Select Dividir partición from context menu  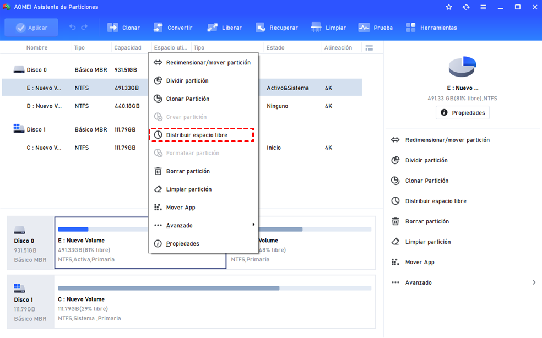pyautogui.click(x=187, y=80)
